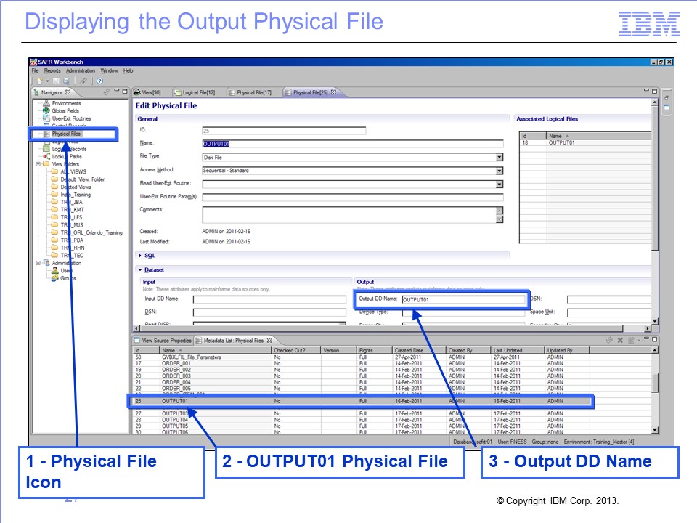The height and width of the screenshot is (523, 697).
Task: Close the Physical File[25] tab
Action: (333, 92)
